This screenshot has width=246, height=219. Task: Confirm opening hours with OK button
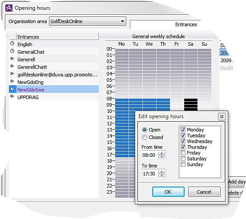point(168,192)
